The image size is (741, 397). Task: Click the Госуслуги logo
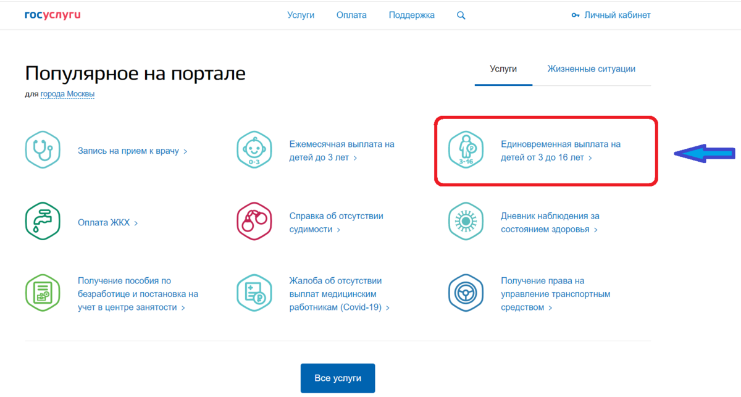(52, 15)
